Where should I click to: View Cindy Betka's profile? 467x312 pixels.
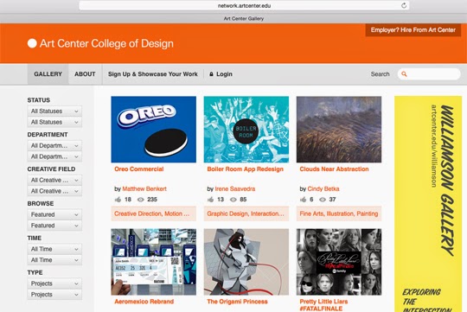323,188
